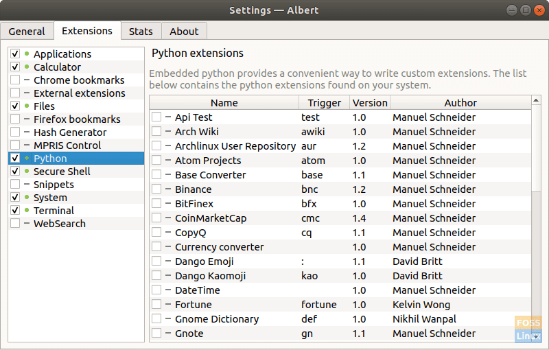Viewport: 549px width, 350px height.
Task: Enable the Hash Generator extension checkbox
Action: click(15, 132)
